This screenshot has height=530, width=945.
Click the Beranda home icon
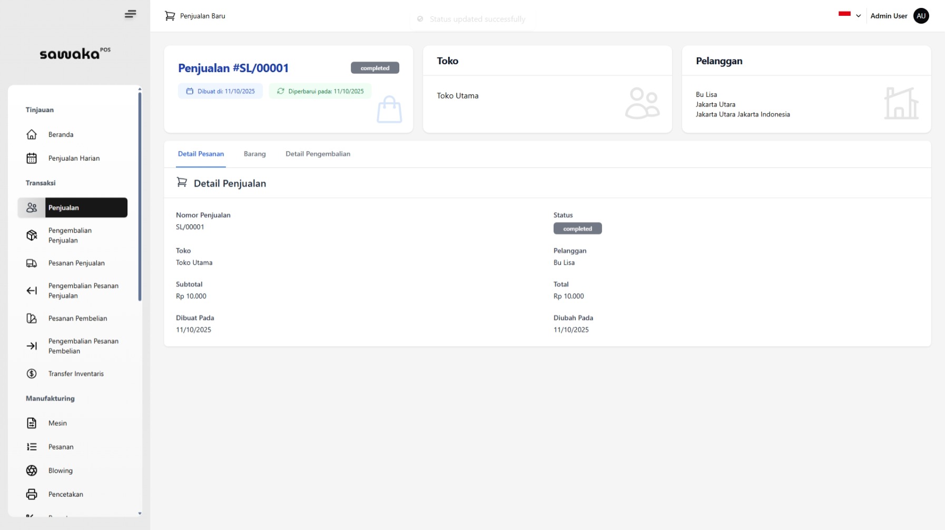(x=32, y=135)
